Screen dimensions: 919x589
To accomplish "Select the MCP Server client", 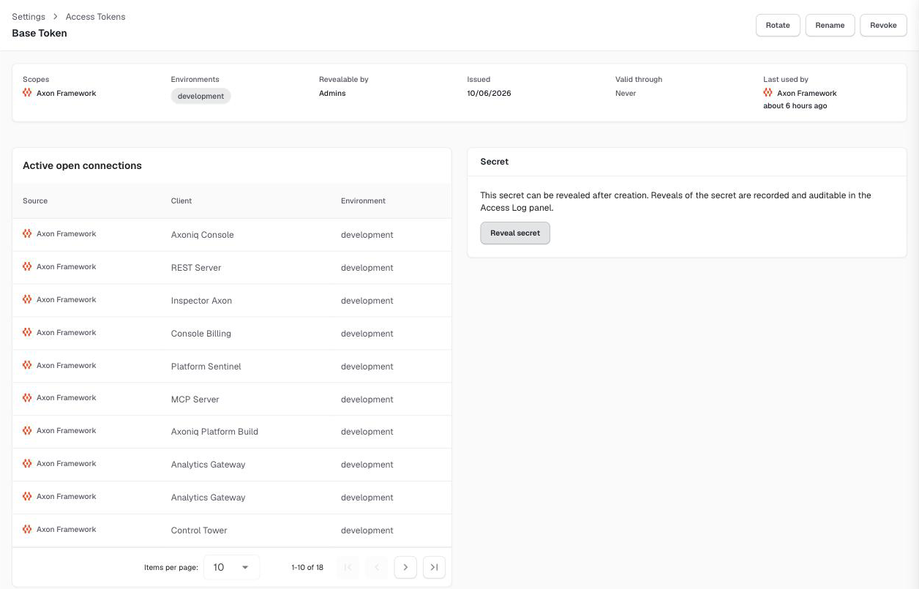I will 195,399.
